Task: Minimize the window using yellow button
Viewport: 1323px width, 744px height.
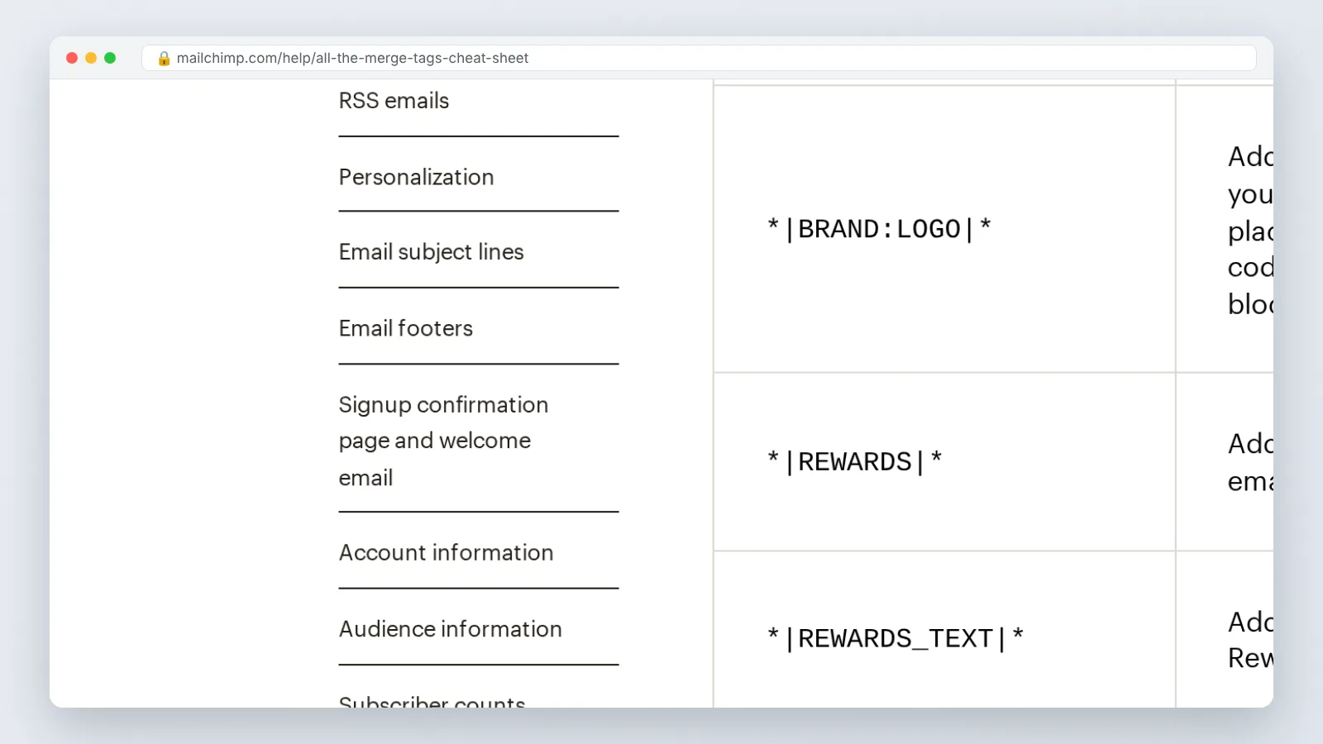Action: [91, 58]
